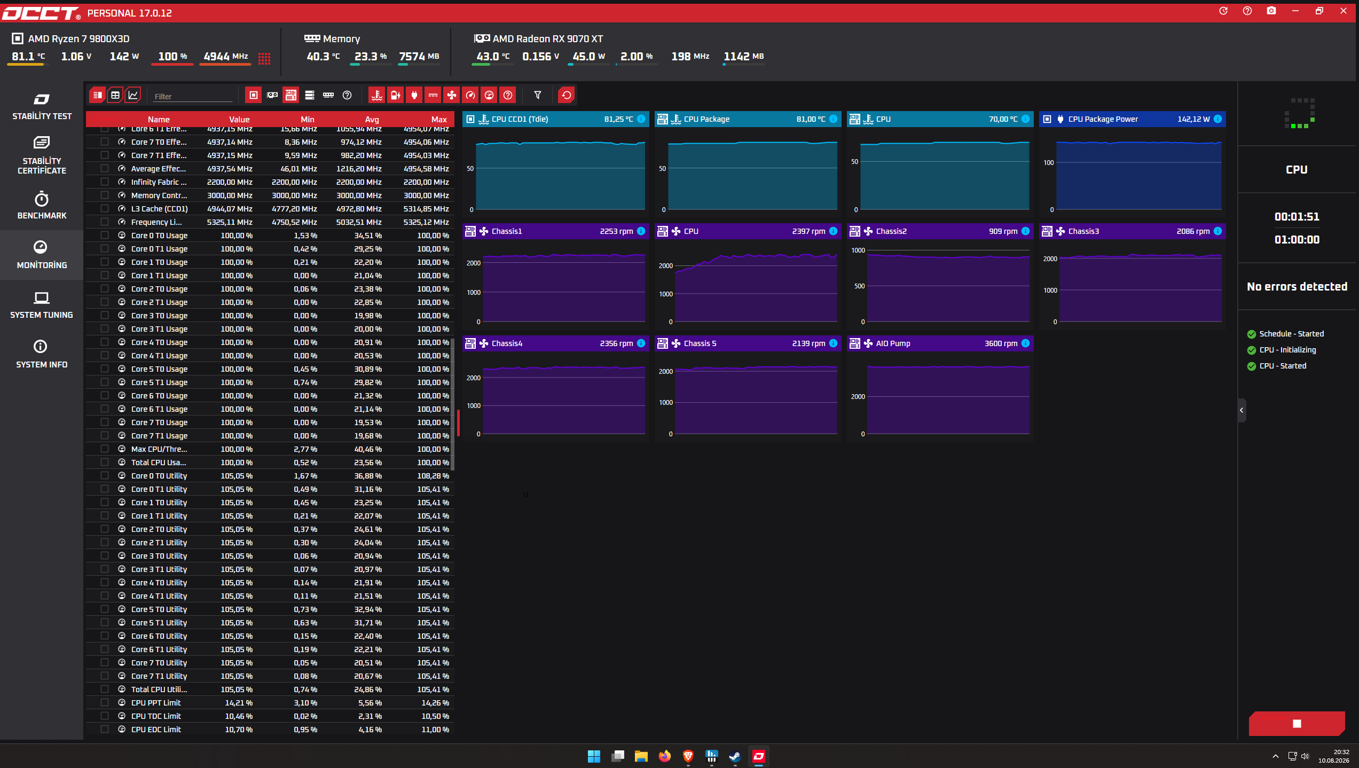Click the update refresh icon in title bar
This screenshot has width=1359, height=768.
click(x=1223, y=11)
